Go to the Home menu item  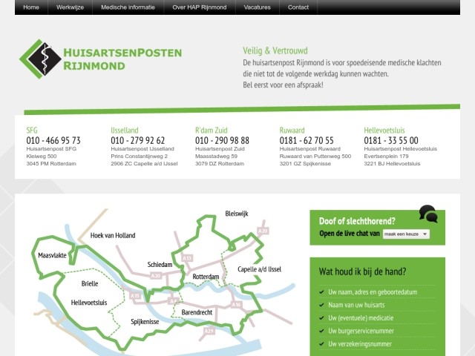(31, 7)
